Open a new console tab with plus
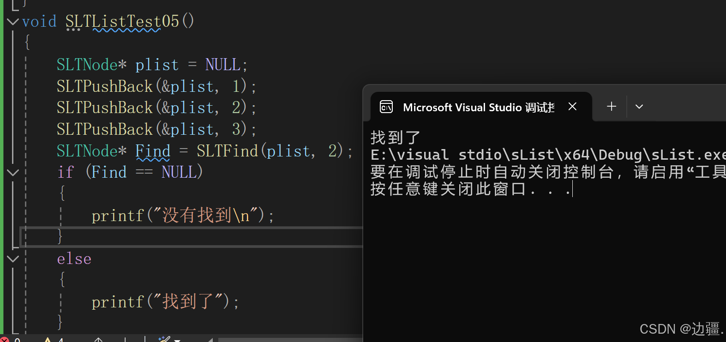Viewport: 726px width, 342px height. click(x=612, y=107)
